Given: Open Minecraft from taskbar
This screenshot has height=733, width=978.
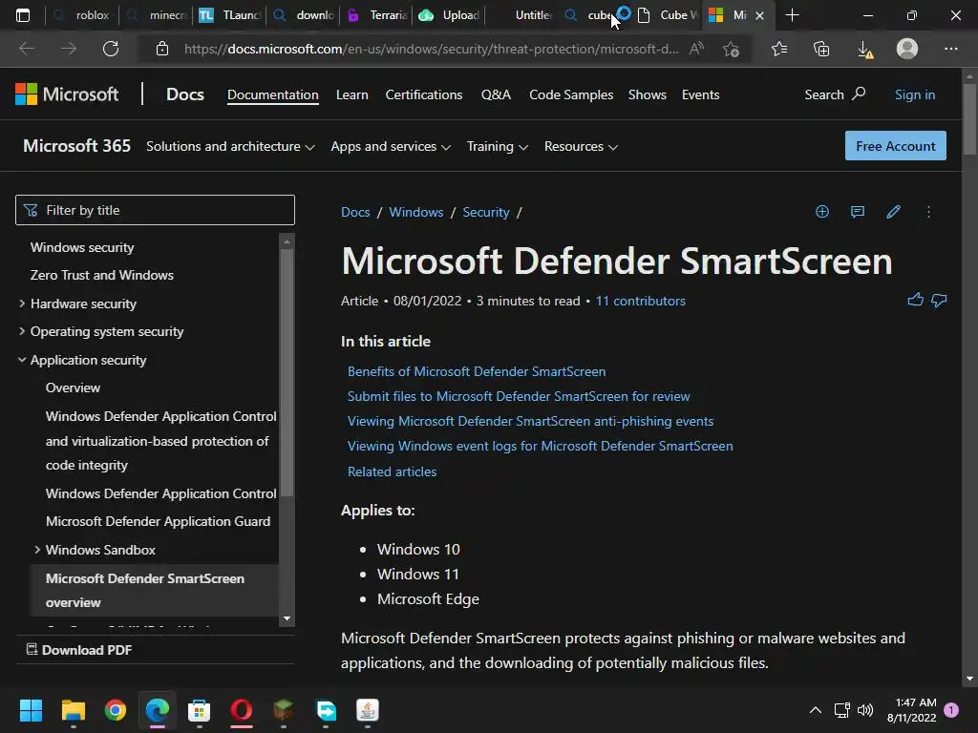Looking at the screenshot, I should point(283,710).
